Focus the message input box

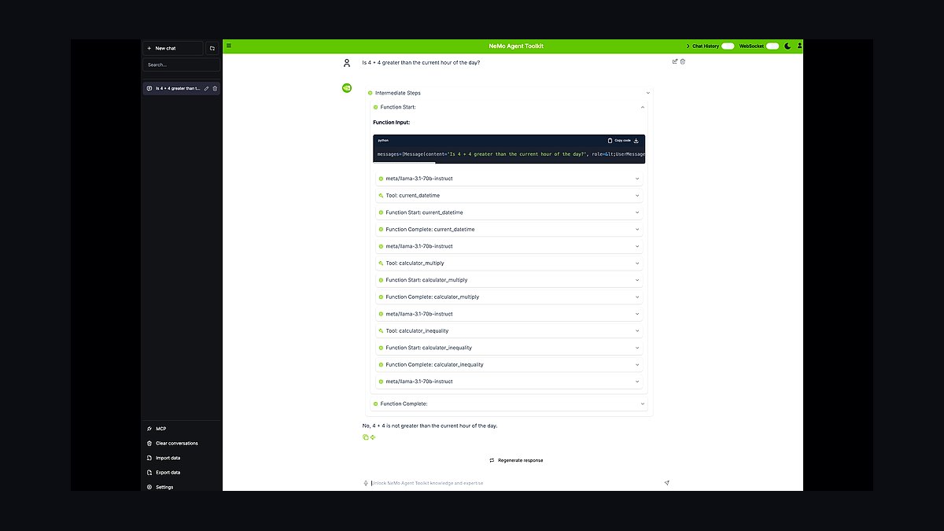[x=515, y=483]
